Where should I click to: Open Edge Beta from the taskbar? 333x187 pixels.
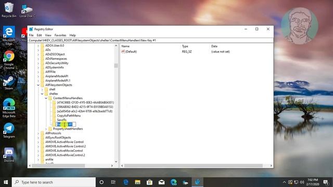point(173,182)
